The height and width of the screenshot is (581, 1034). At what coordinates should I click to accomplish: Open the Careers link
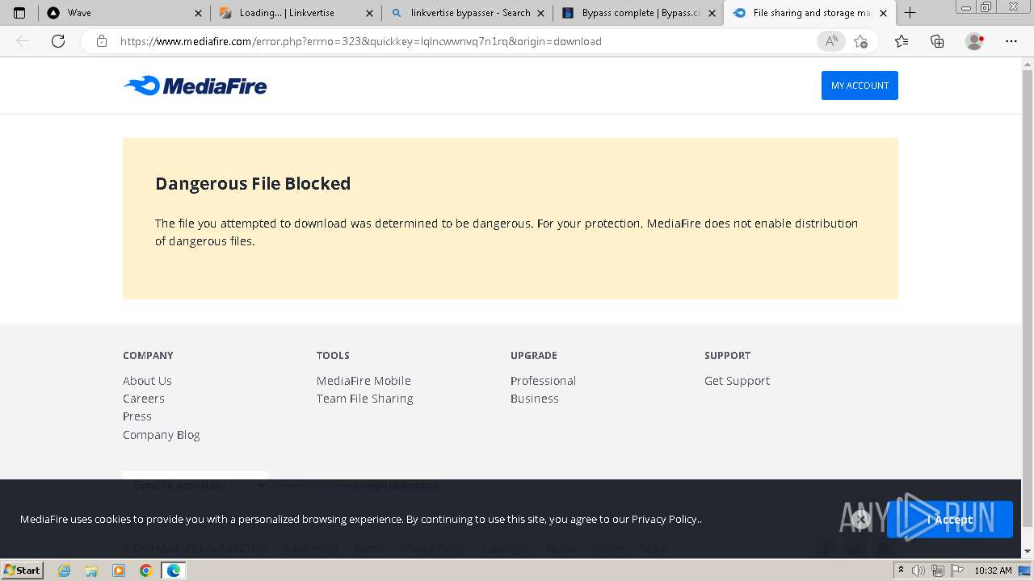[144, 399]
